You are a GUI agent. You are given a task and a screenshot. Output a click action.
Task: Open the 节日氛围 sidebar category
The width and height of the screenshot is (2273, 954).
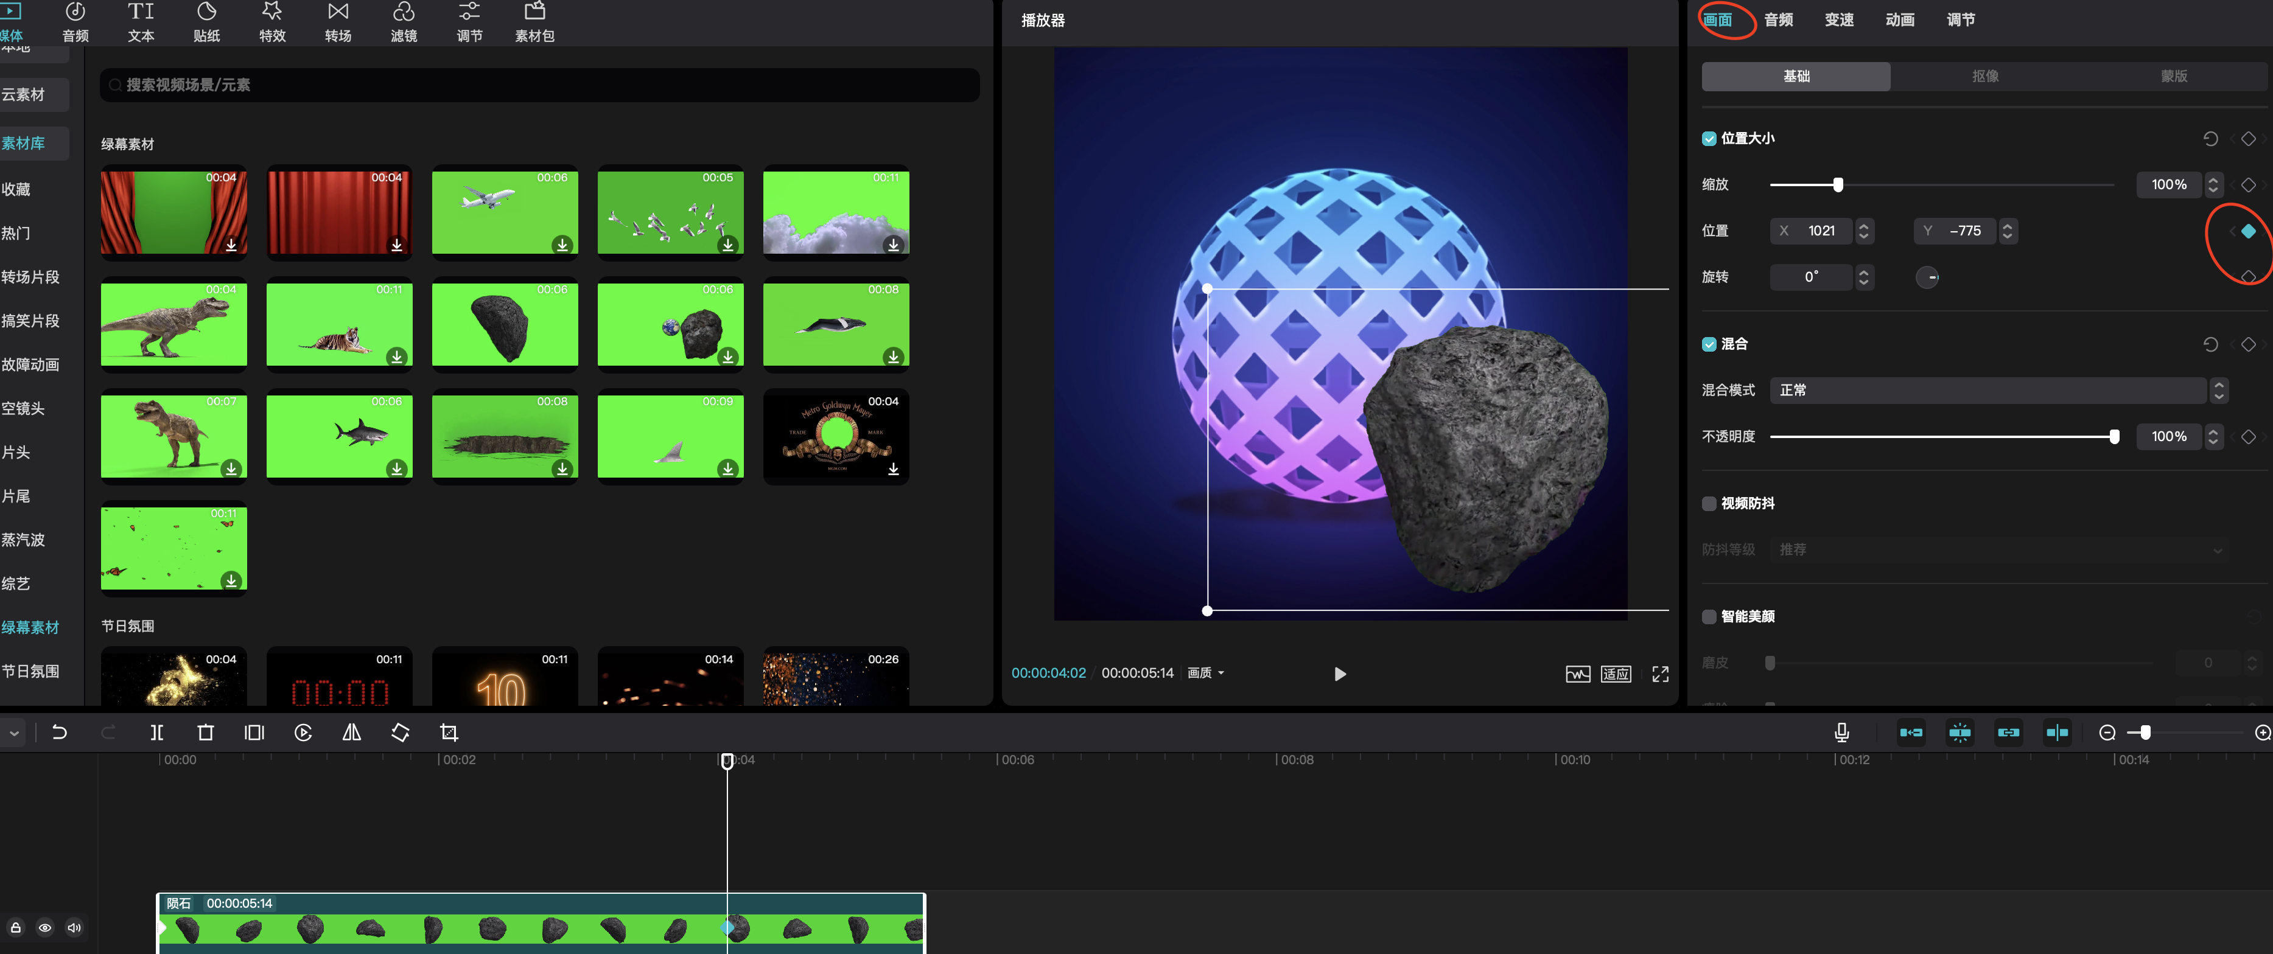pyautogui.click(x=30, y=671)
